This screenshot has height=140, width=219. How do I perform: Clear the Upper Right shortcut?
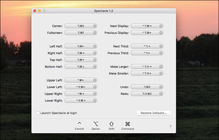95,94
